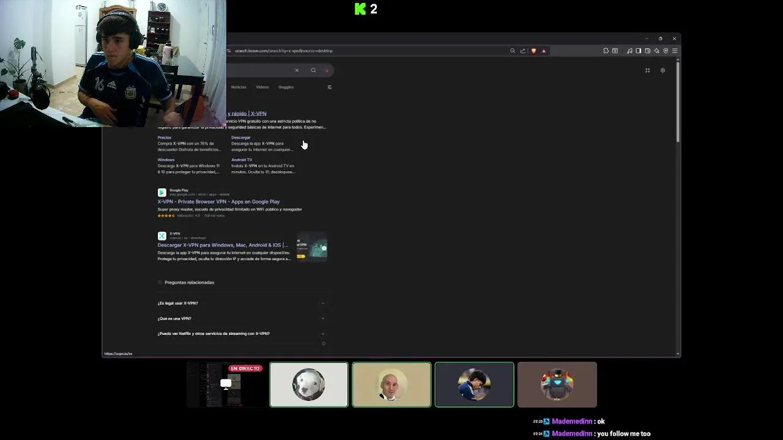
Task: Click the address bar URL field
Action: (x=367, y=51)
